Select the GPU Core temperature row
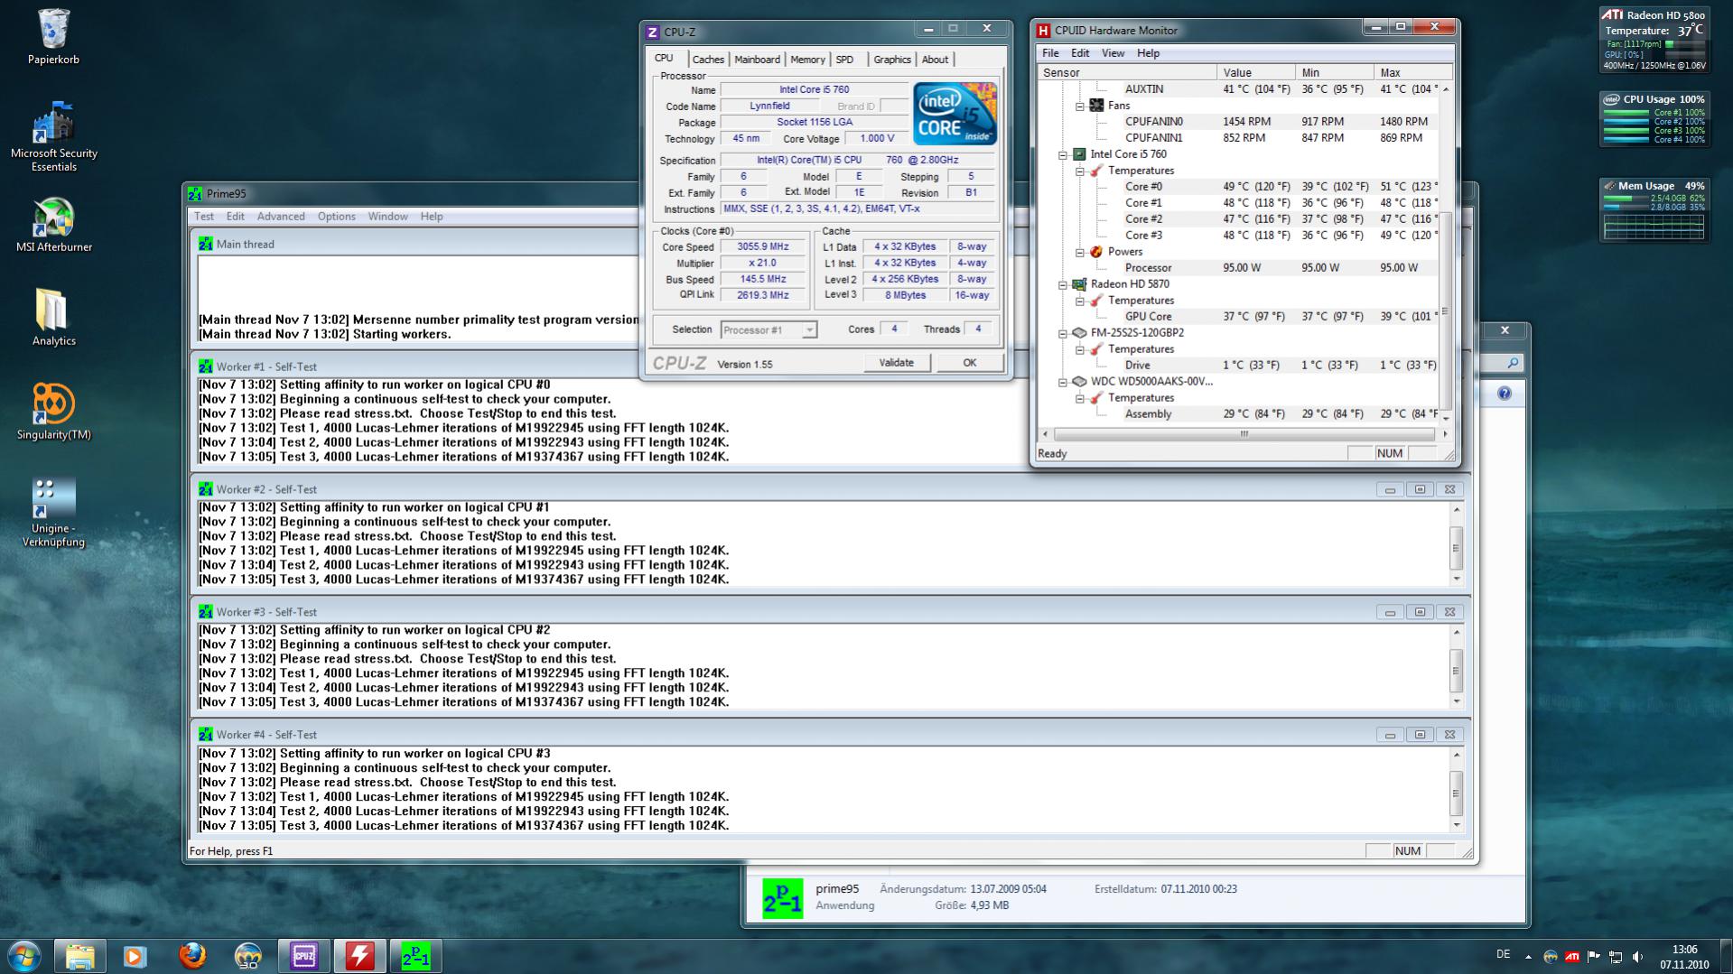Image resolution: width=1733 pixels, height=974 pixels. pos(1239,317)
